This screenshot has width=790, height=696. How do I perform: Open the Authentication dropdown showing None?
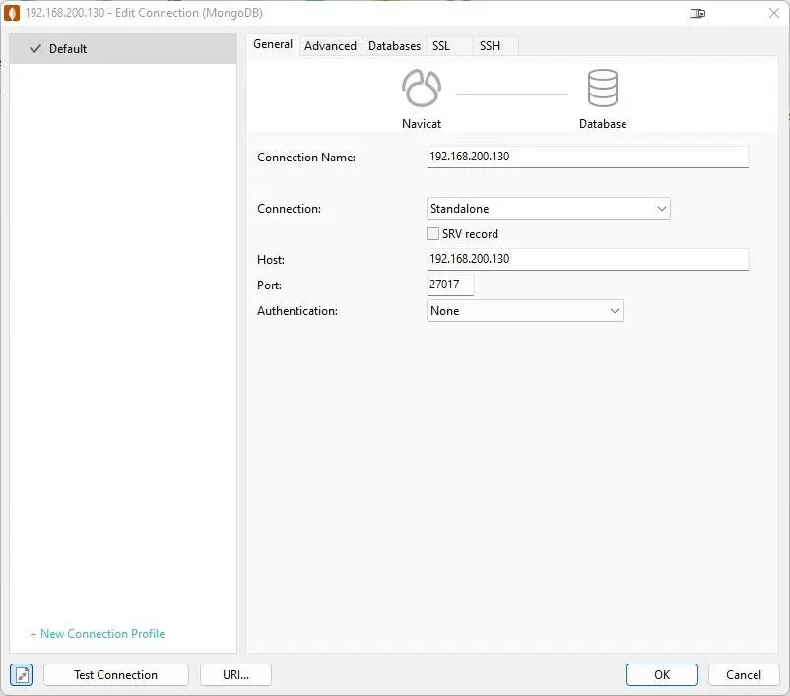point(524,311)
